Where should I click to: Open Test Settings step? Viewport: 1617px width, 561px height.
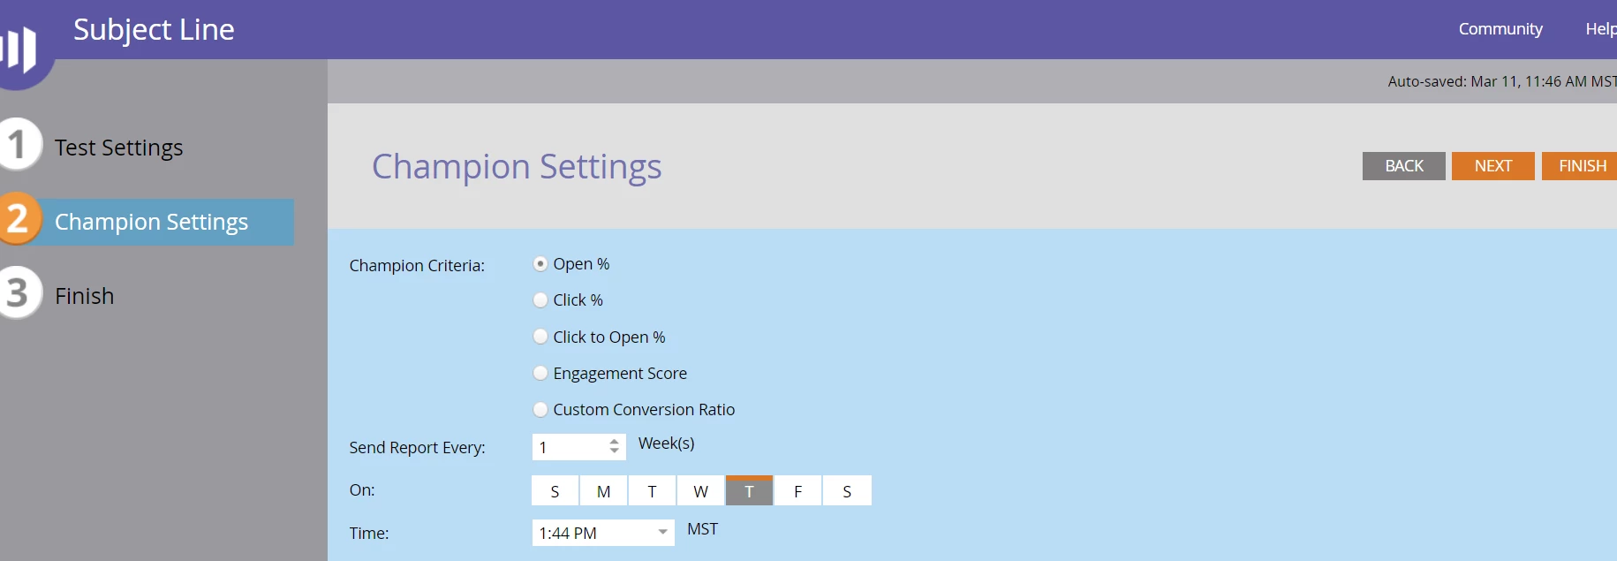point(118,148)
